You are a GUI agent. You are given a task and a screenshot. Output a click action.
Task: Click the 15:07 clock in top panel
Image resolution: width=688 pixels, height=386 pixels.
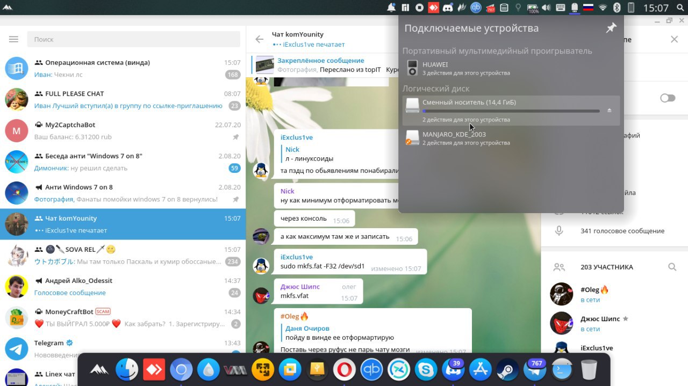656,8
